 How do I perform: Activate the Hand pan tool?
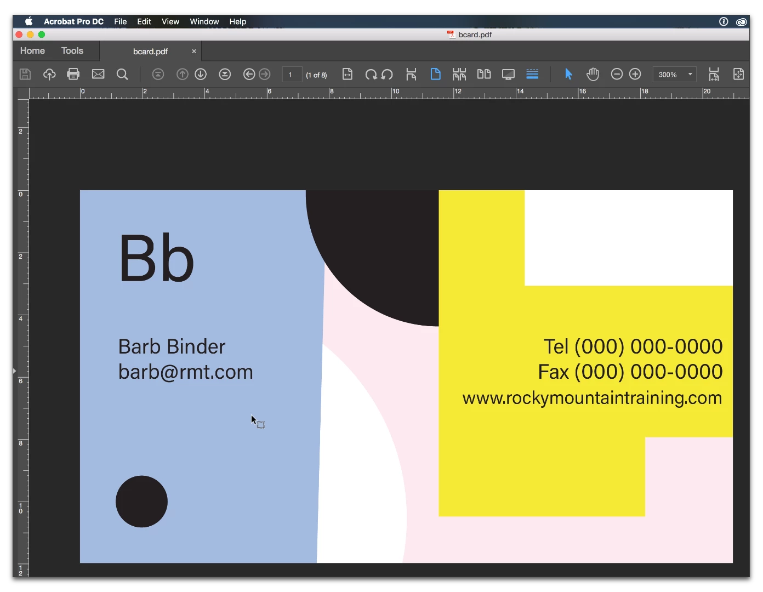[593, 74]
